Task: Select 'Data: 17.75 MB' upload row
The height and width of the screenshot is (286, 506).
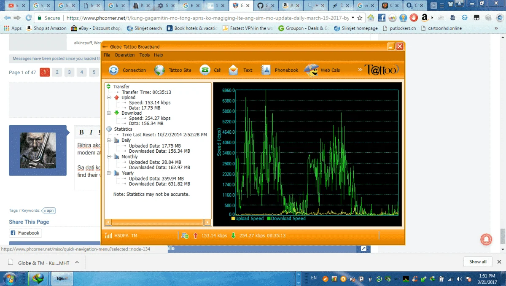Action: [145, 108]
